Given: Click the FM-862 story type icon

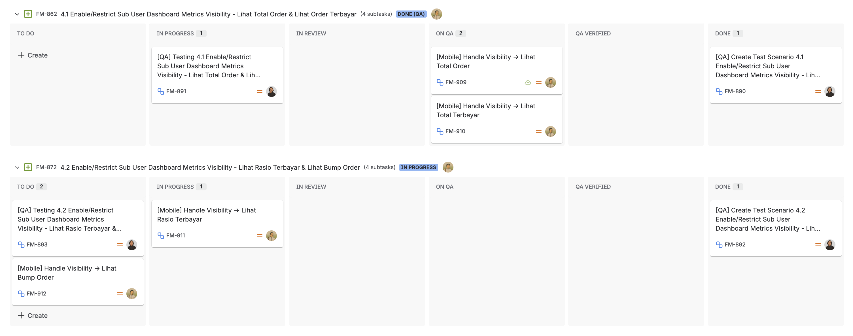Looking at the screenshot, I should (28, 14).
